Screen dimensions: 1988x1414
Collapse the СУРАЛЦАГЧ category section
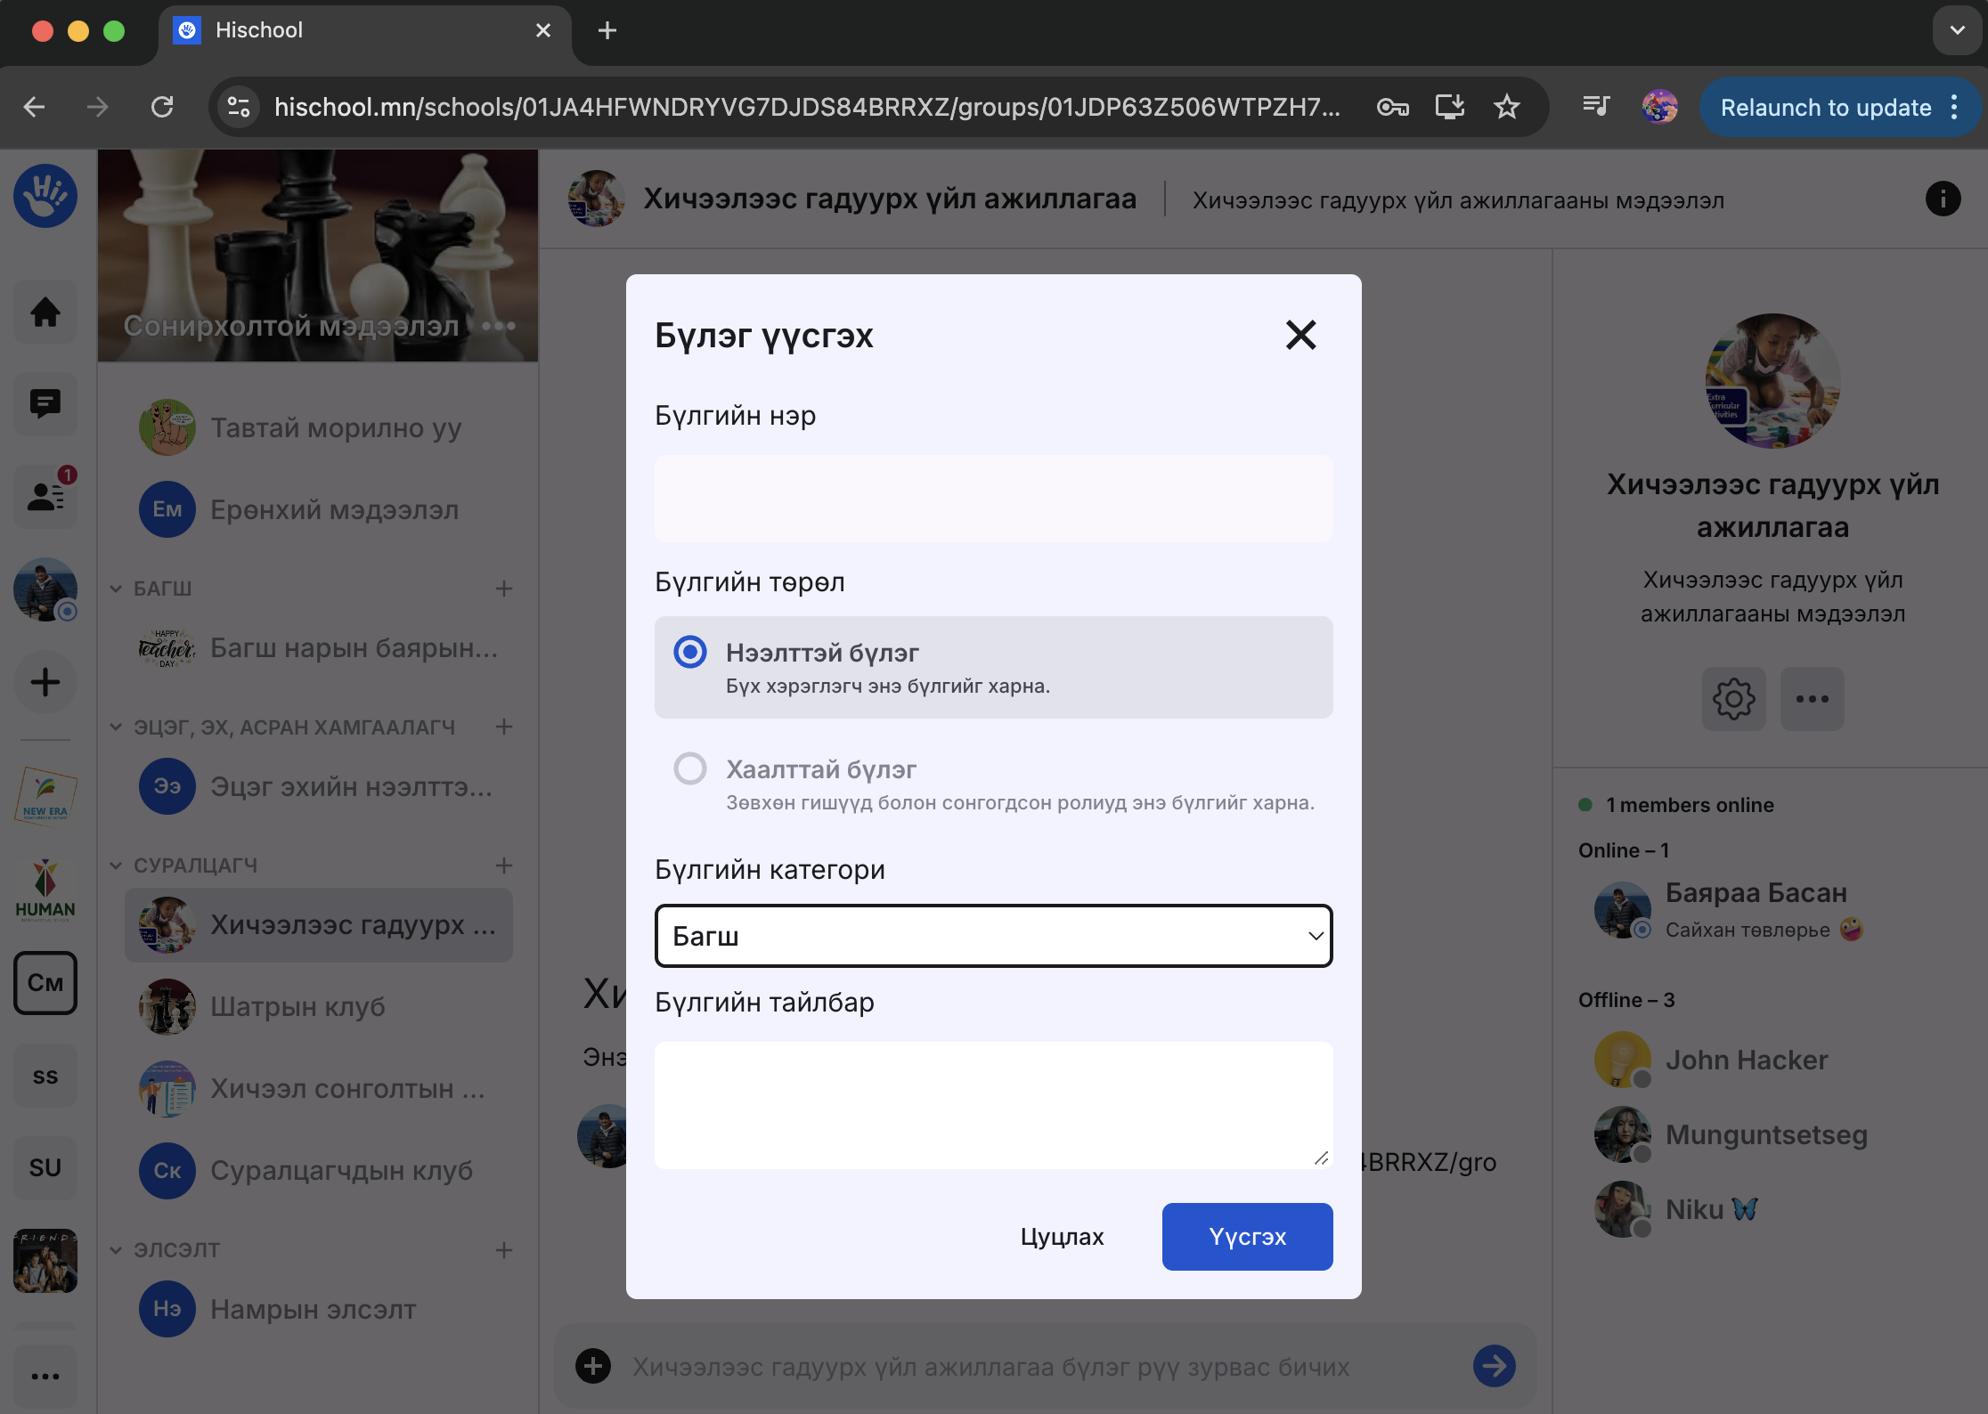tap(116, 865)
